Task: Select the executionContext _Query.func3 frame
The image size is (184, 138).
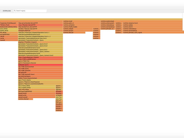Action: 40,44
